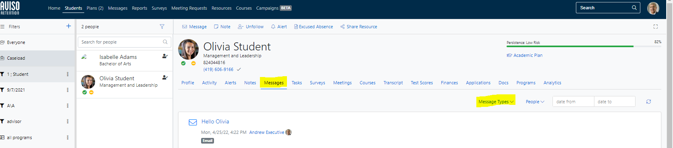The width and height of the screenshot is (673, 148).
Task: Click magnifier in Search for people box
Action: tap(165, 42)
